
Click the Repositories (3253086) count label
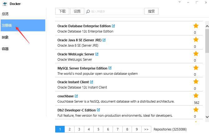pos(170,129)
